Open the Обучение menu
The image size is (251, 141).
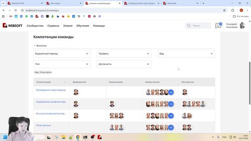(x=83, y=26)
